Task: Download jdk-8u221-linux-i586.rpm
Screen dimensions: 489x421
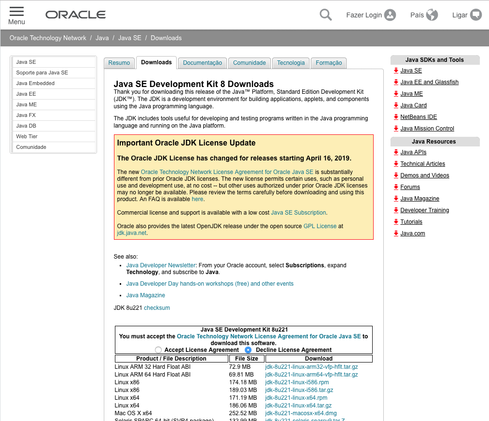Action: (297, 382)
